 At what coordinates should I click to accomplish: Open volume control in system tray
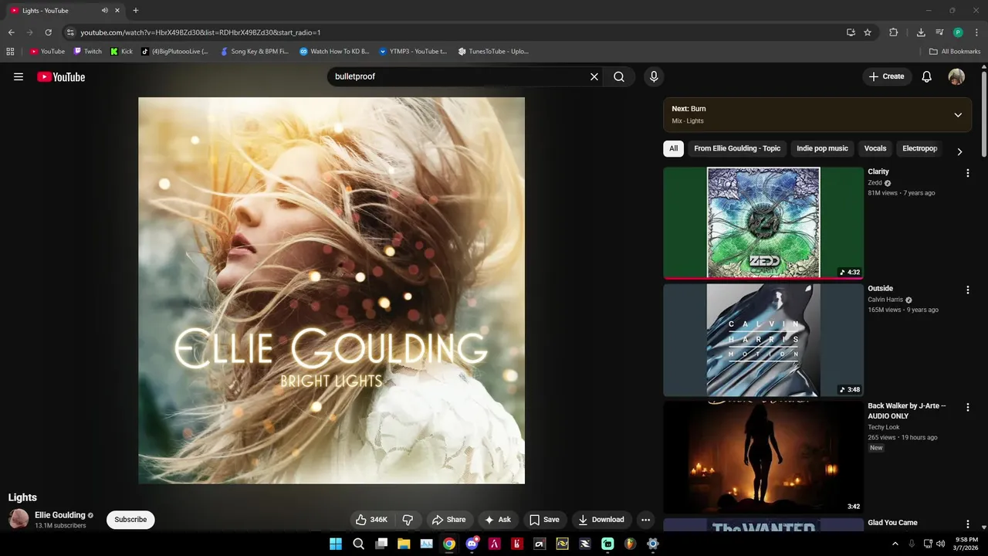[940, 544]
